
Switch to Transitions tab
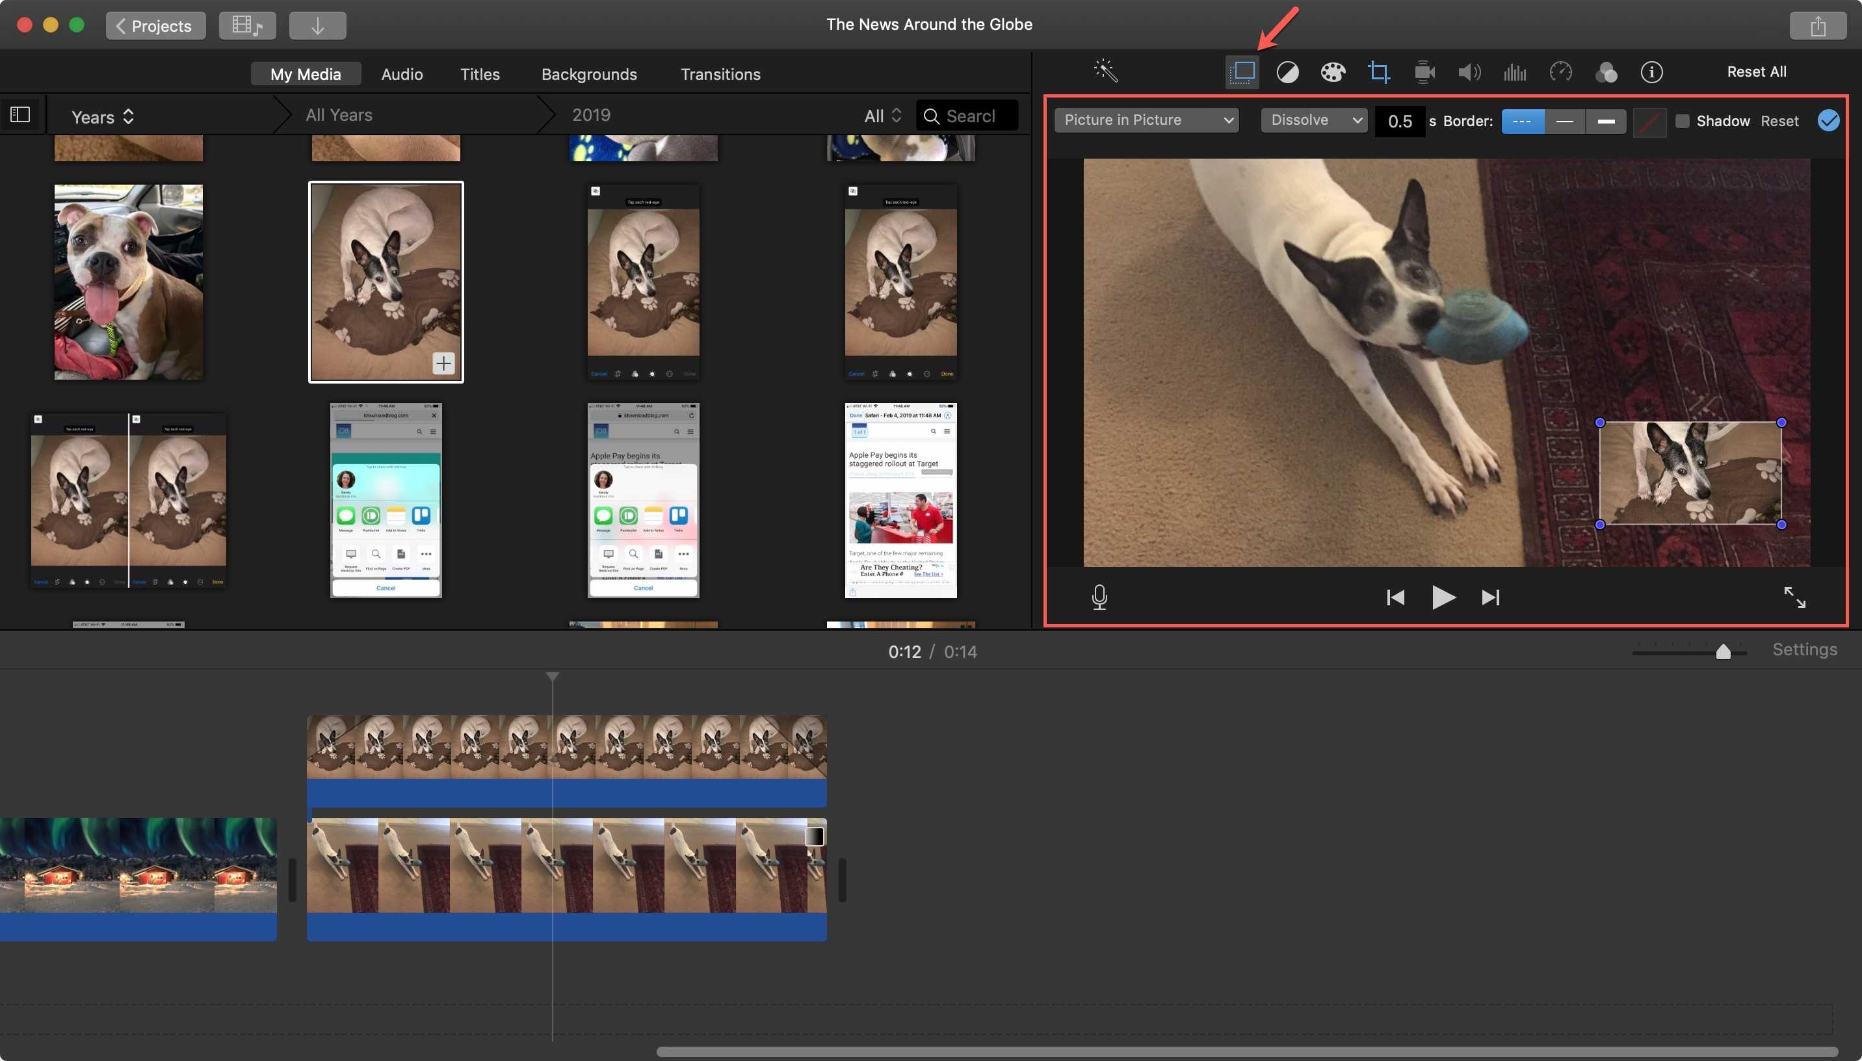click(x=720, y=73)
